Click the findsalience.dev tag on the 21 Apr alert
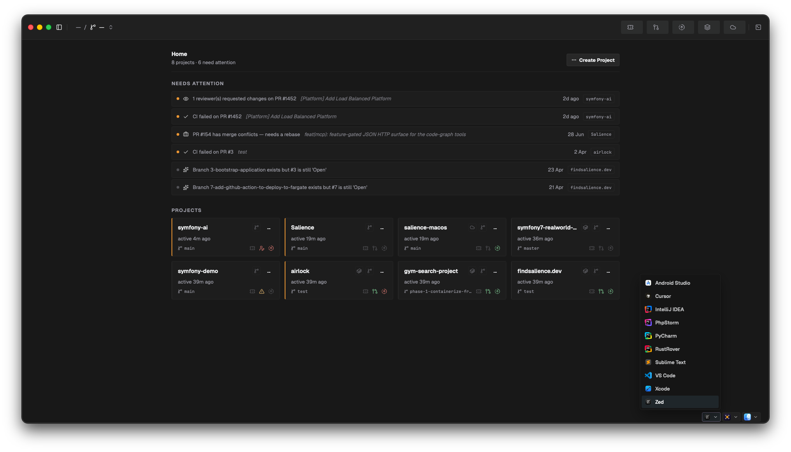 [x=591, y=187]
